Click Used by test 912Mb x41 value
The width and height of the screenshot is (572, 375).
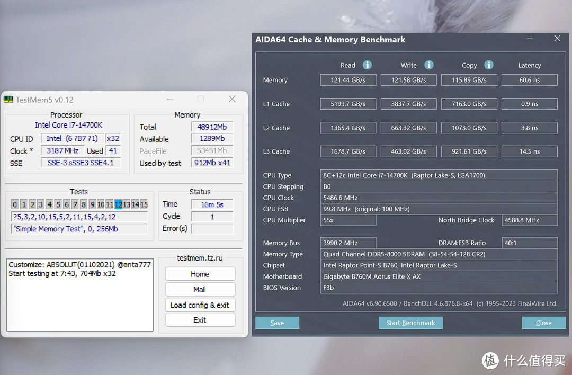[212, 163]
